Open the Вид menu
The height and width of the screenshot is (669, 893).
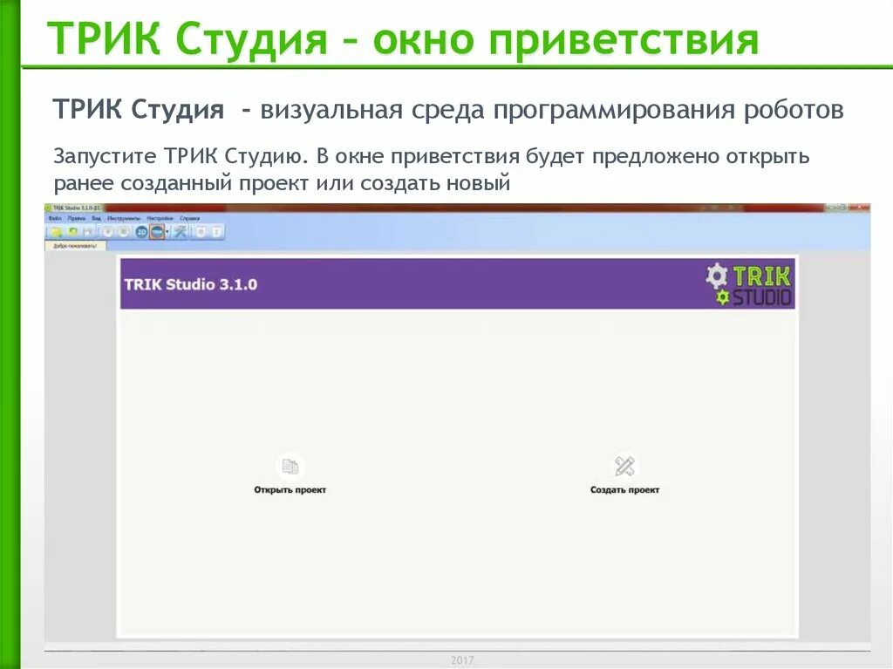pyautogui.click(x=96, y=218)
